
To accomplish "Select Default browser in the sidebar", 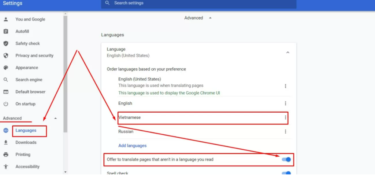I will point(30,92).
